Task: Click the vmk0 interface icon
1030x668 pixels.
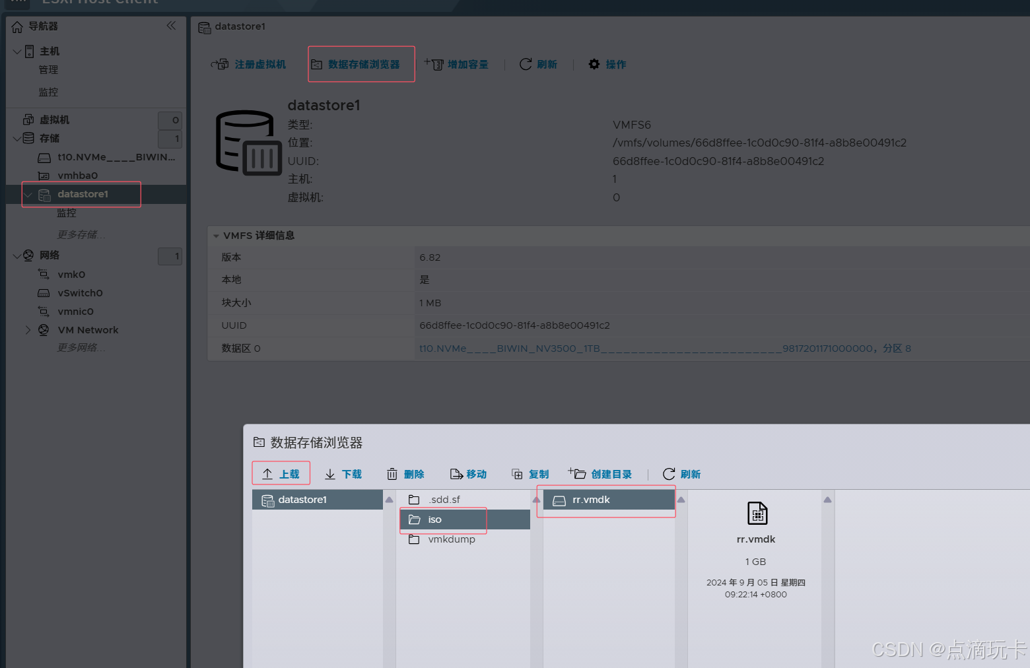Action: [44, 274]
